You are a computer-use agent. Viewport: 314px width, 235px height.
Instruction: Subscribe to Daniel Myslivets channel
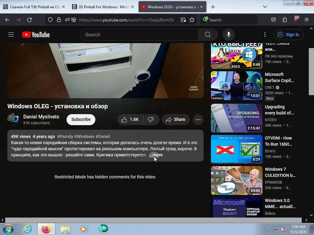tap(81, 120)
